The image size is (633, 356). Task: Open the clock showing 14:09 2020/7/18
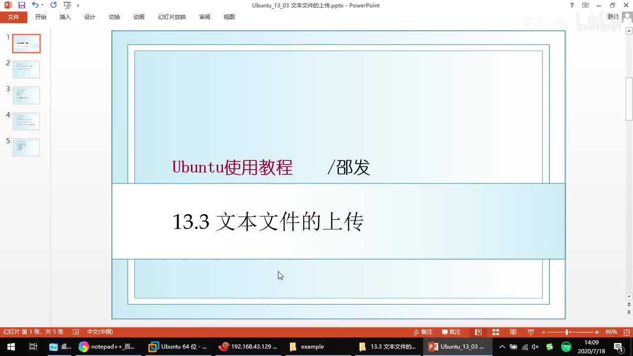click(592, 347)
